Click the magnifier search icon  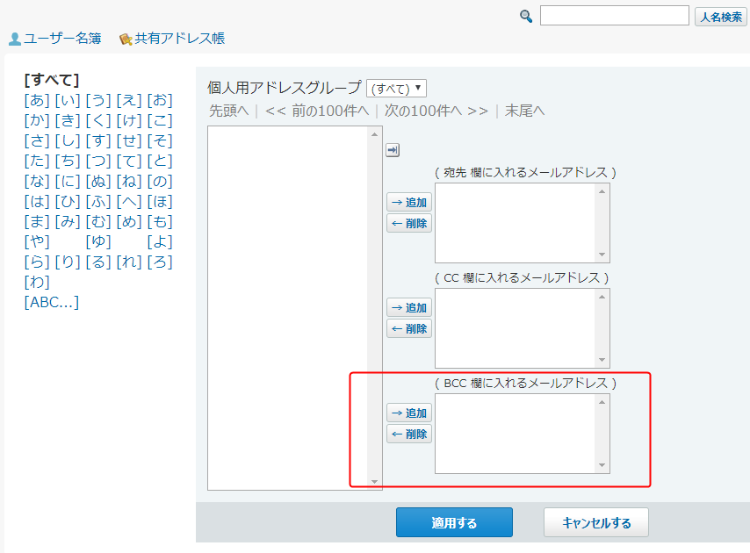coord(526,17)
